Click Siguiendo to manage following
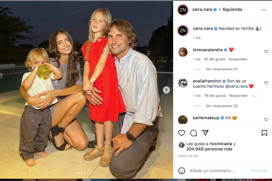Screen dimensions: 272x181 [x=232, y=10]
